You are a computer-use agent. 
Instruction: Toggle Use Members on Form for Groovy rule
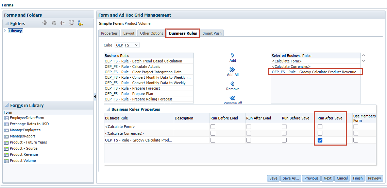click(356, 140)
